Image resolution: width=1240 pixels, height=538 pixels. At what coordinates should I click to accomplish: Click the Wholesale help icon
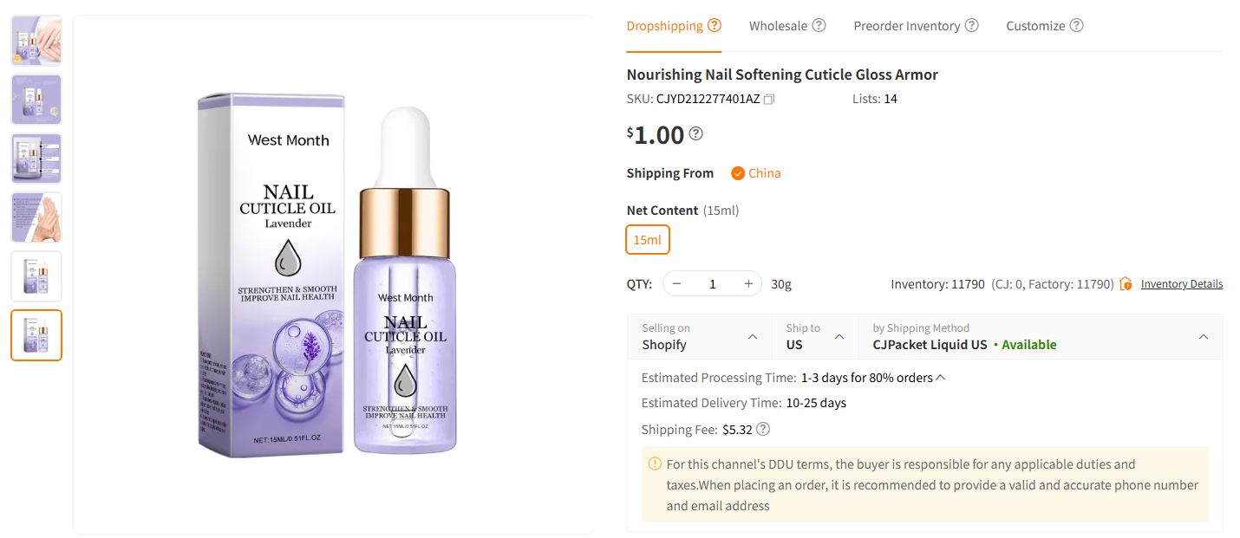click(x=819, y=25)
